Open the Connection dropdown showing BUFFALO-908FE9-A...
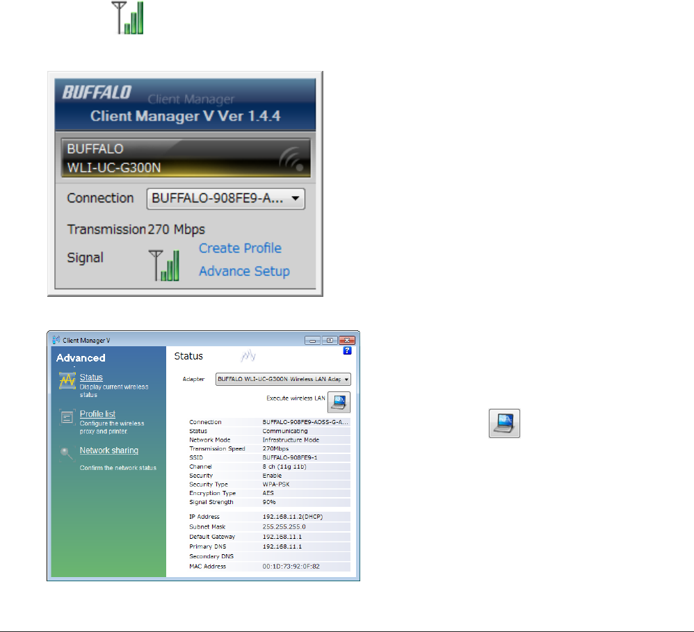The height and width of the screenshot is (632, 694). [x=226, y=199]
